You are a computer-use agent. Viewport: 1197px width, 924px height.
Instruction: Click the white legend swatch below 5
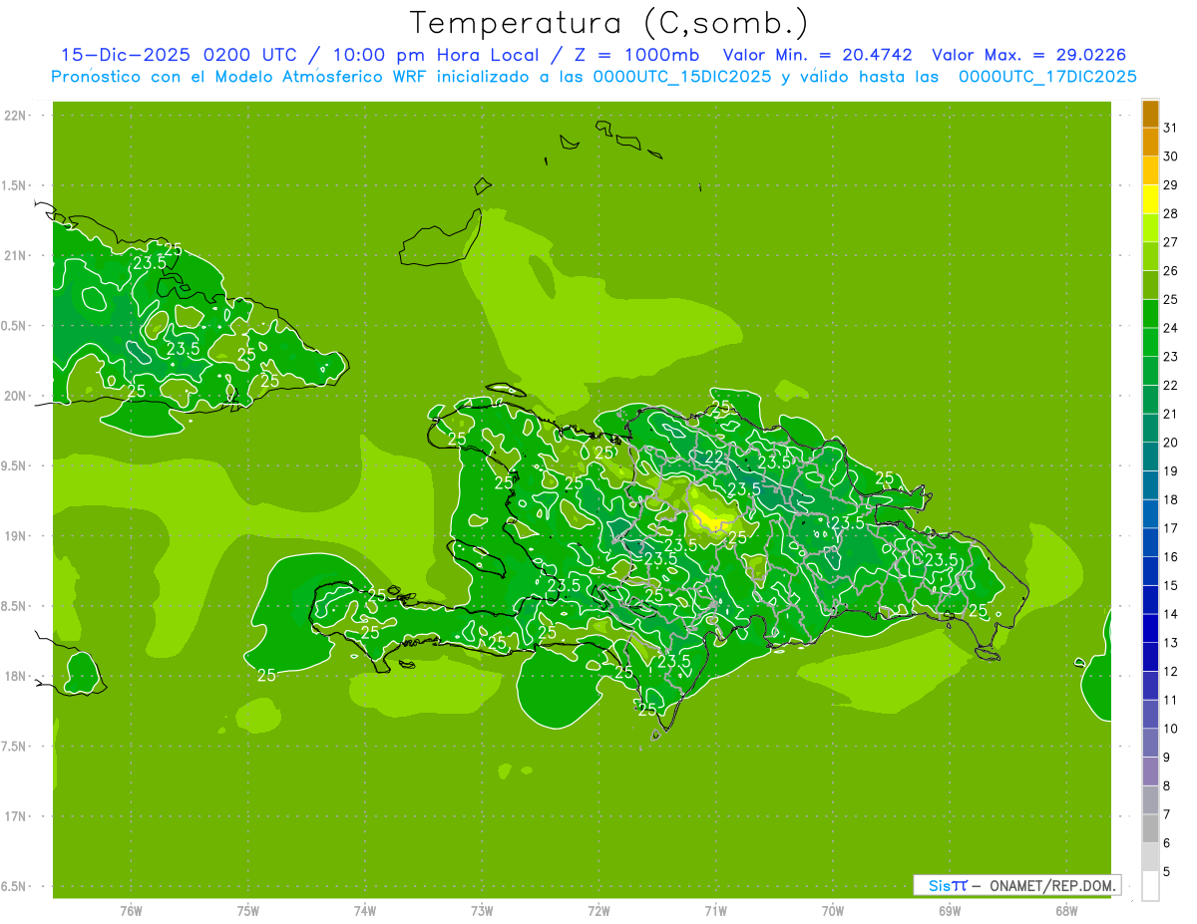pos(1150,886)
